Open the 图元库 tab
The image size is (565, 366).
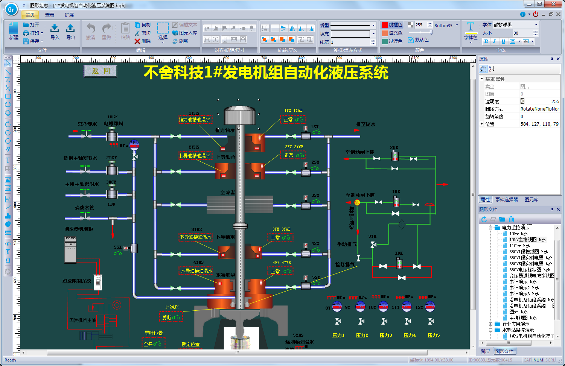[531, 199]
